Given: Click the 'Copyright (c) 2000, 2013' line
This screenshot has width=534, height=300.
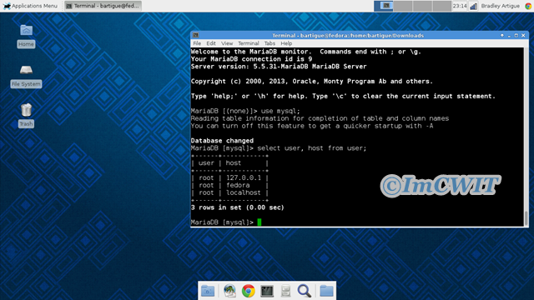Looking at the screenshot, I should pos(311,82).
